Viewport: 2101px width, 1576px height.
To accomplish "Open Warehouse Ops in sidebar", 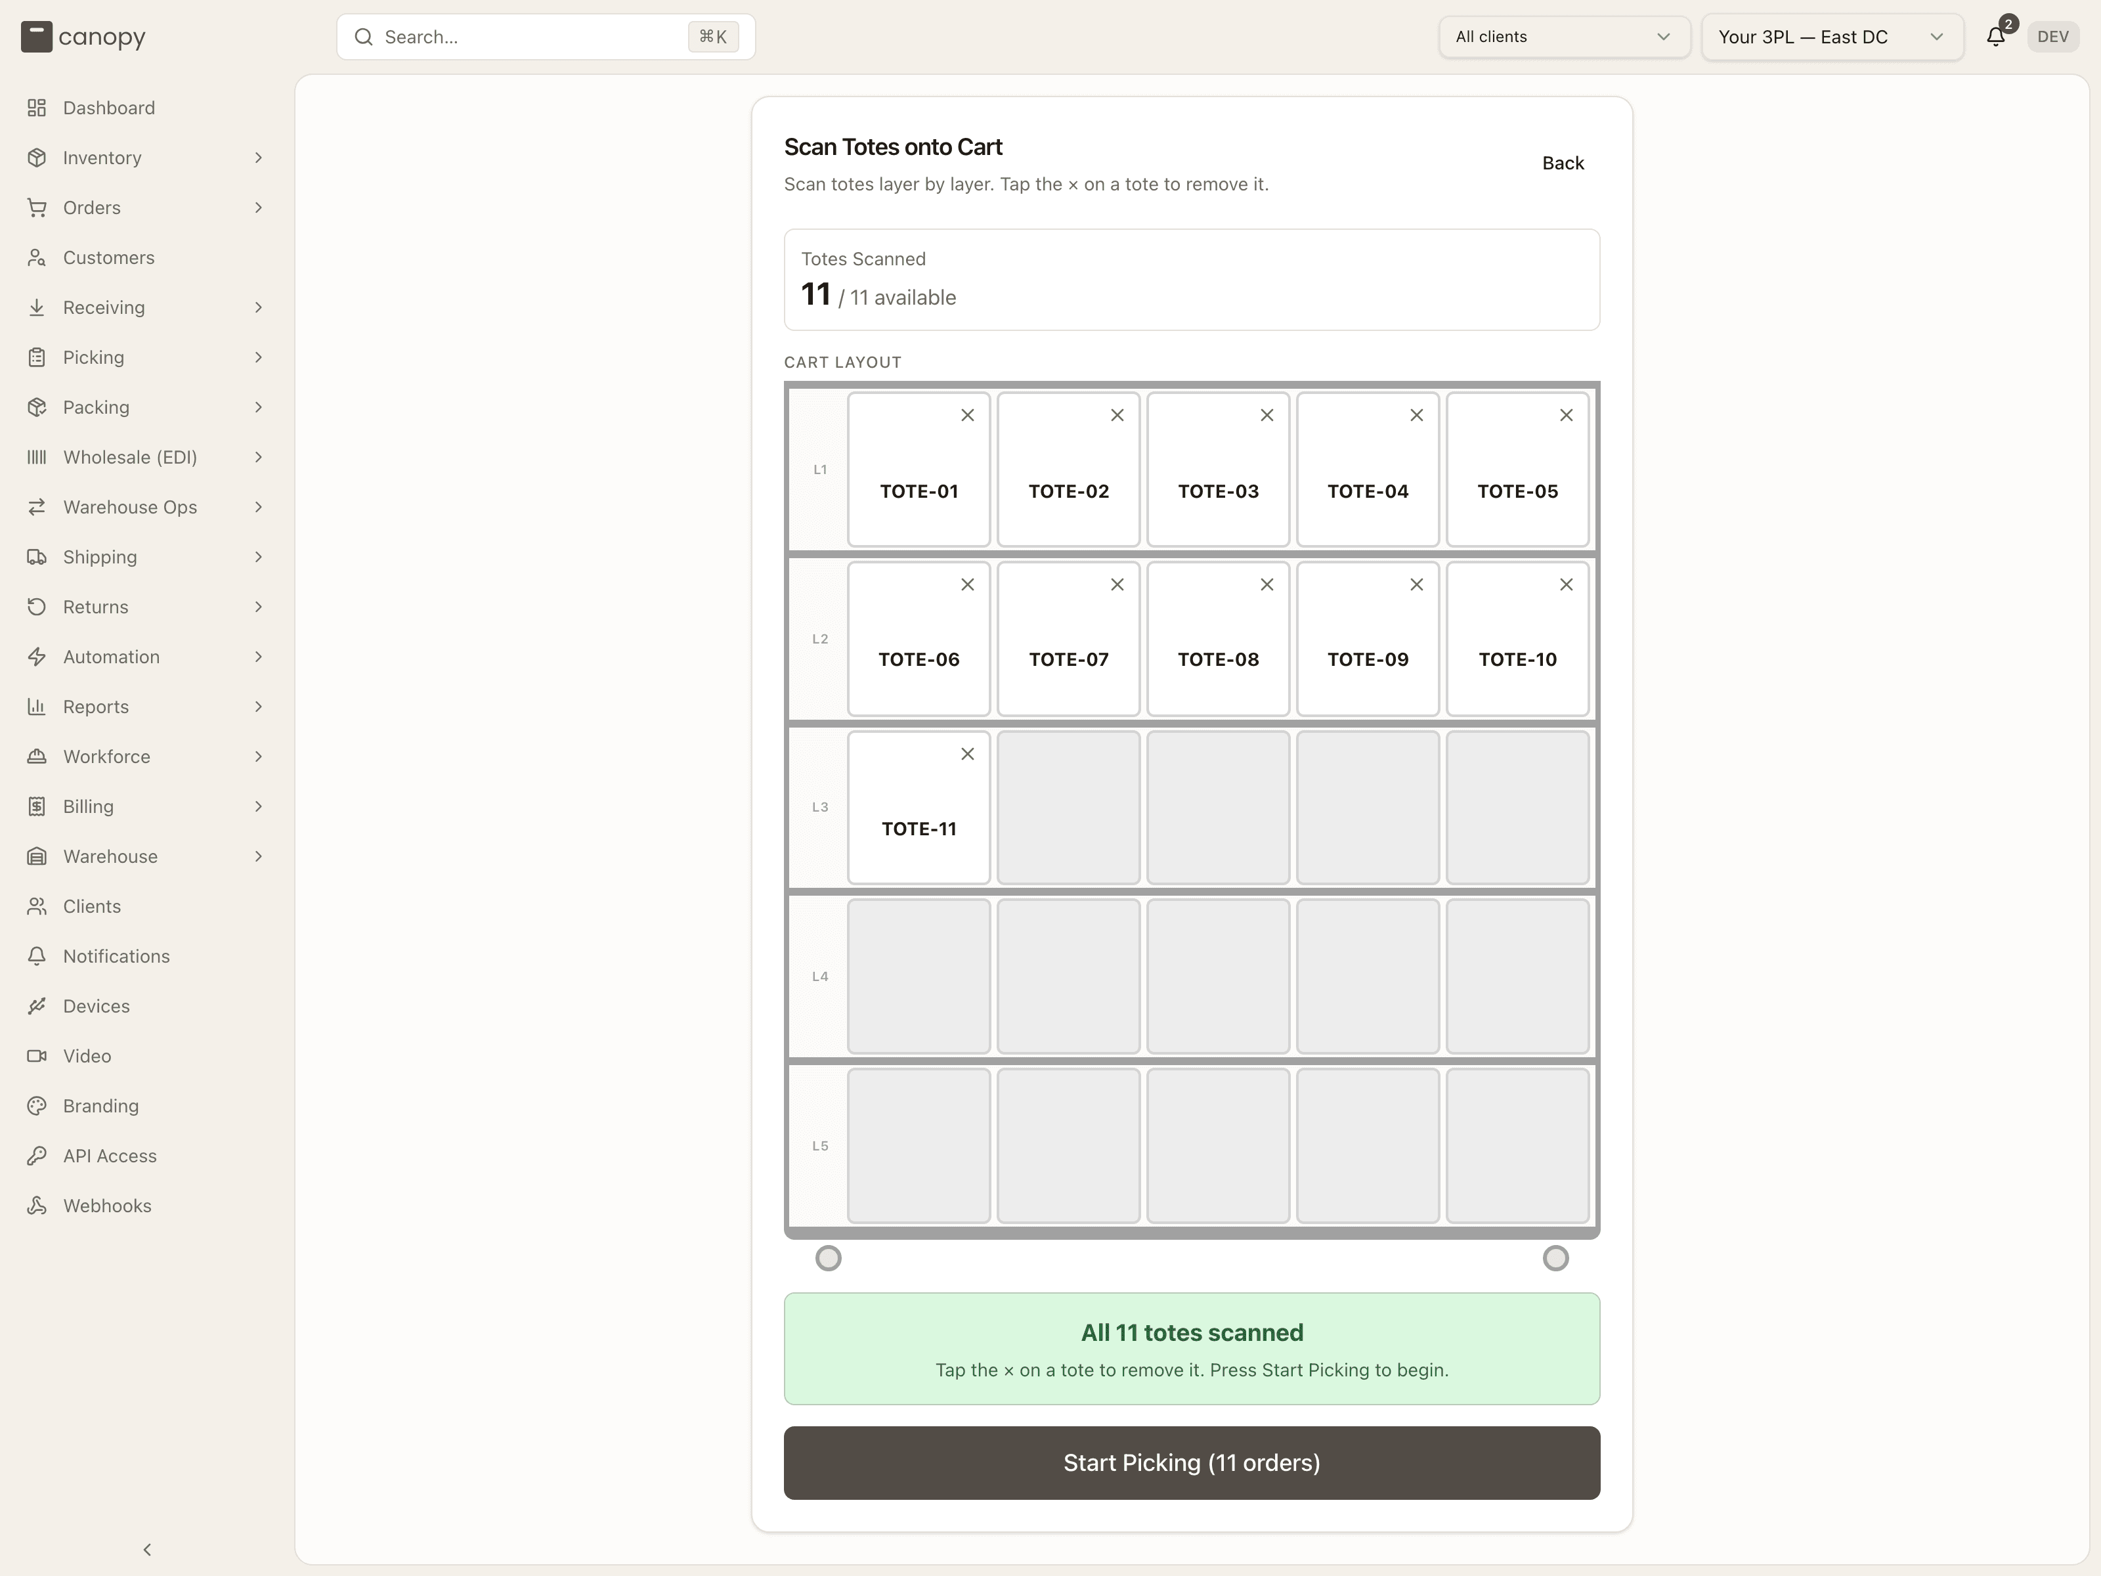I will point(147,508).
